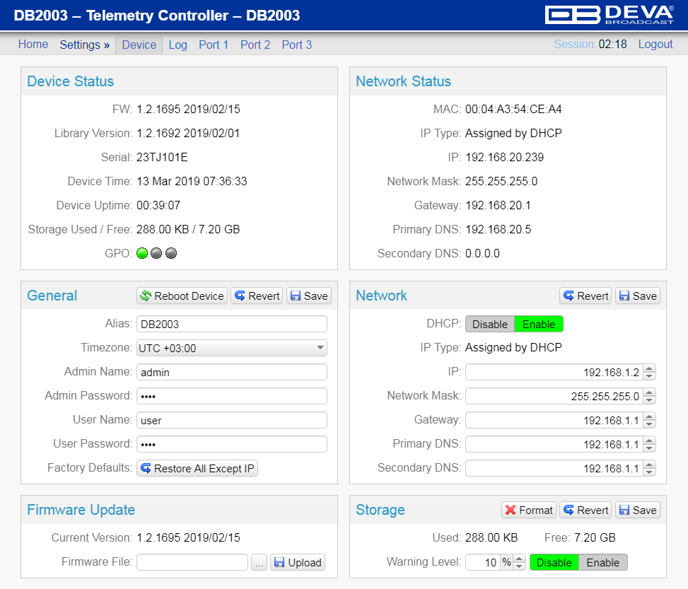Save the Network settings
Image resolution: width=688 pixels, height=589 pixels.
[638, 296]
